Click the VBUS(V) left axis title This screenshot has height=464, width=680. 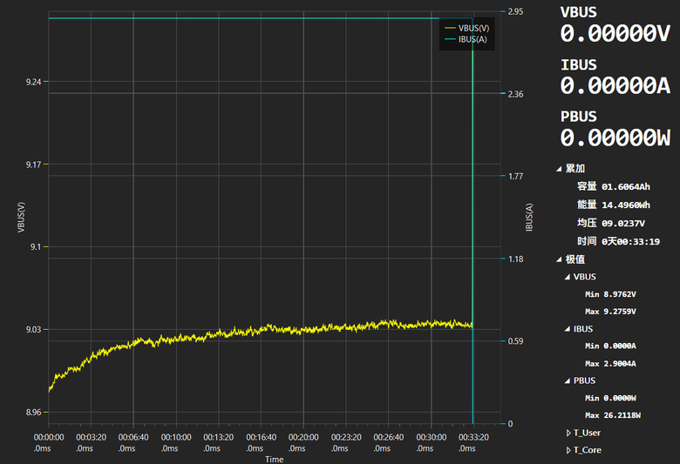point(21,217)
